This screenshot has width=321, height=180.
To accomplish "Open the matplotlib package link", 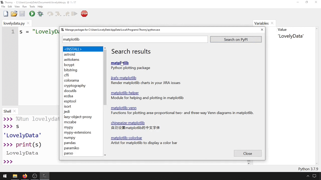I will point(120,63).
